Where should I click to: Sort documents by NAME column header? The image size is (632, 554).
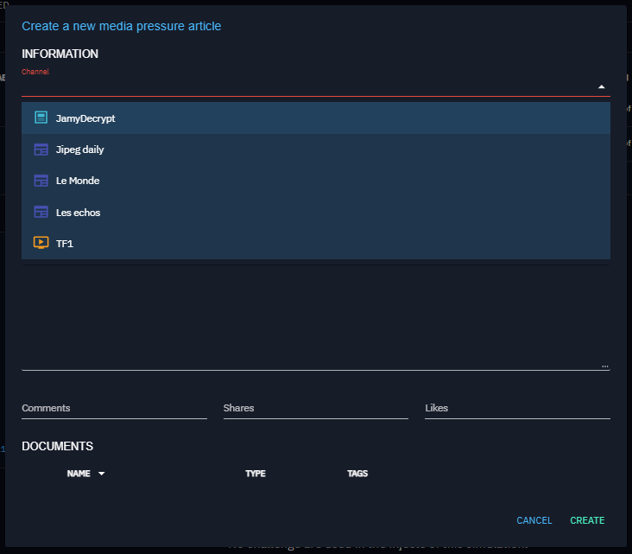[79, 474]
